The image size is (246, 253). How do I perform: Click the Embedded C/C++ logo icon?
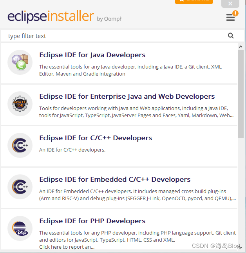[20, 187]
